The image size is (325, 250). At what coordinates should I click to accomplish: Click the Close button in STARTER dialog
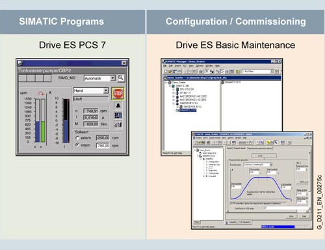tap(291, 216)
